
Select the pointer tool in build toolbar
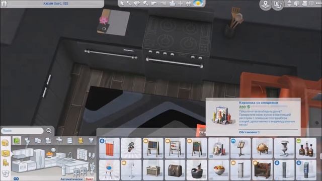coord(122,4)
